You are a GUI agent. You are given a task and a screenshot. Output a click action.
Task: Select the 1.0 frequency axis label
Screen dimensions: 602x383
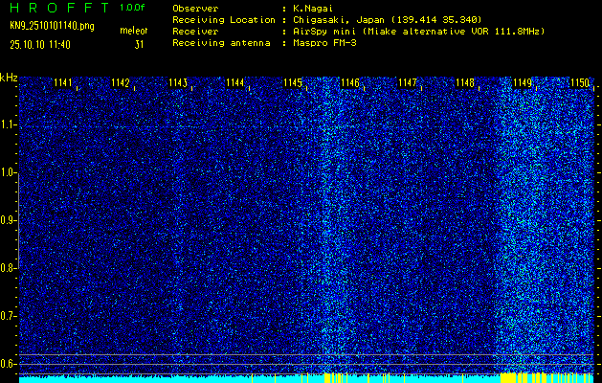9,172
